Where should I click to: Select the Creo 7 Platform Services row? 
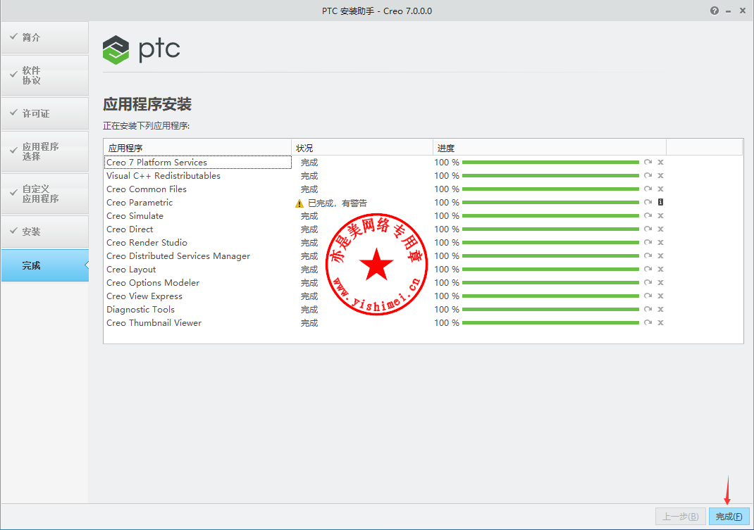(x=197, y=163)
